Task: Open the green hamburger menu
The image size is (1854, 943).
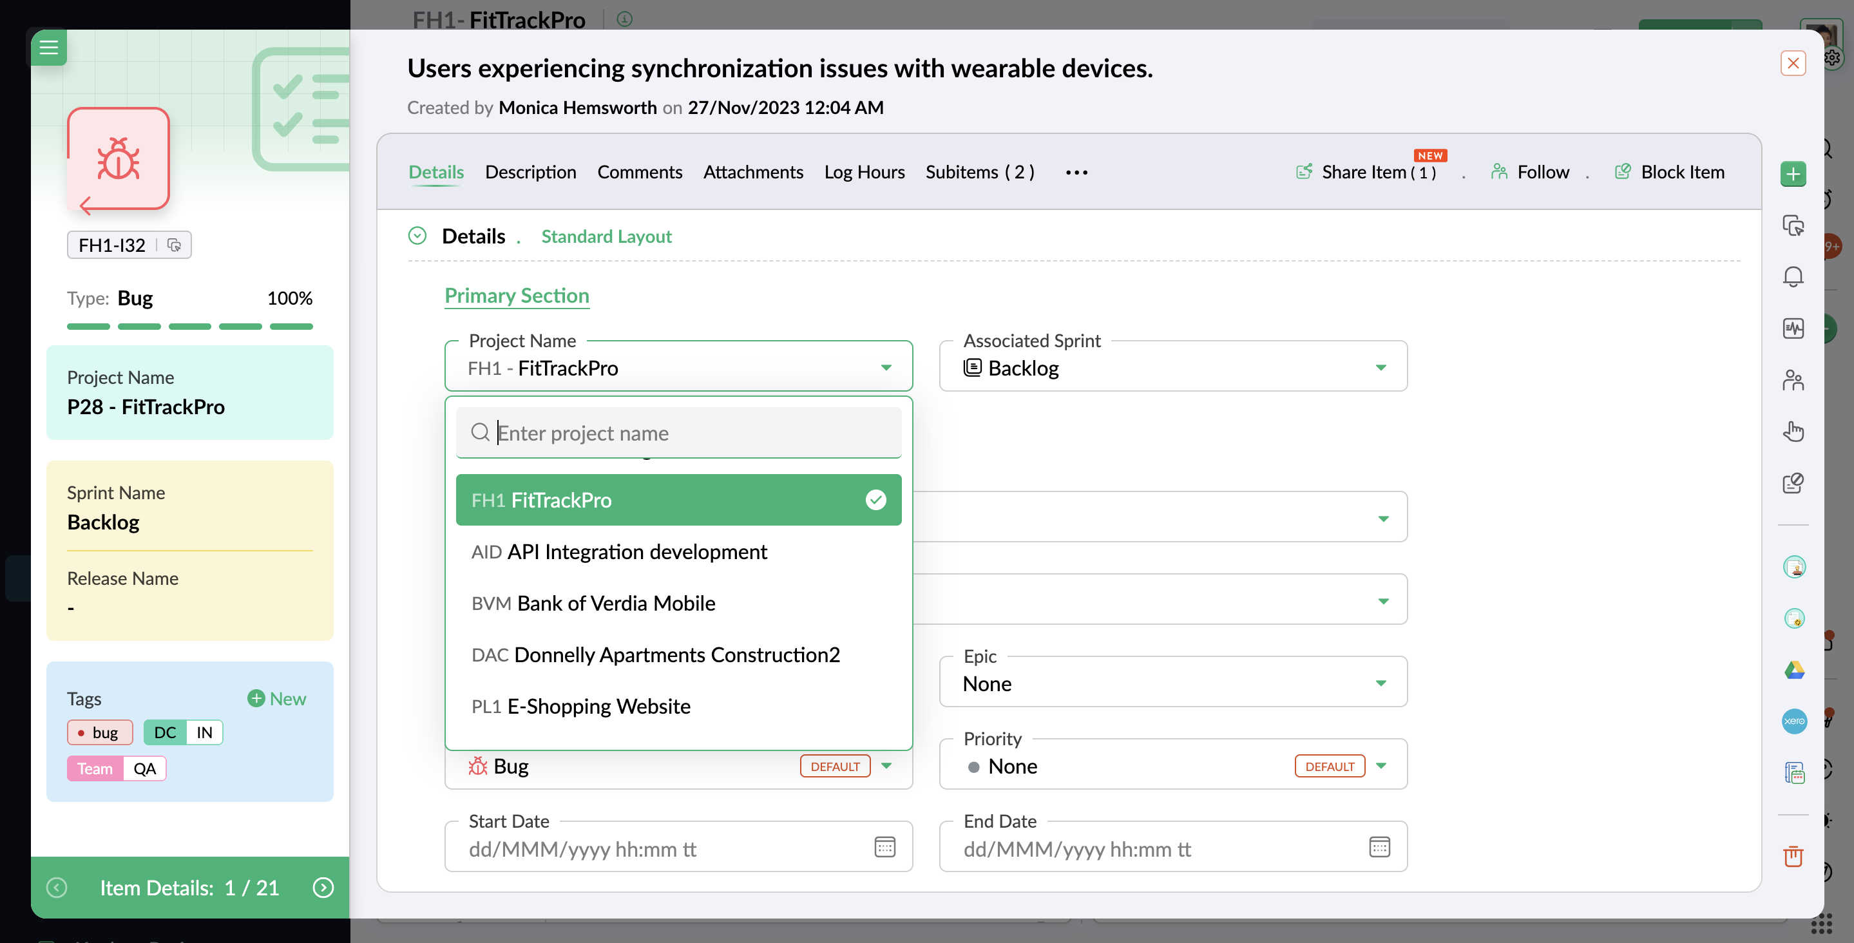Action: (49, 48)
